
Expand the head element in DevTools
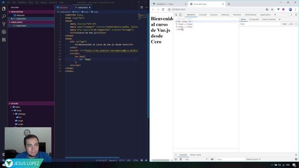[x=177, y=24]
